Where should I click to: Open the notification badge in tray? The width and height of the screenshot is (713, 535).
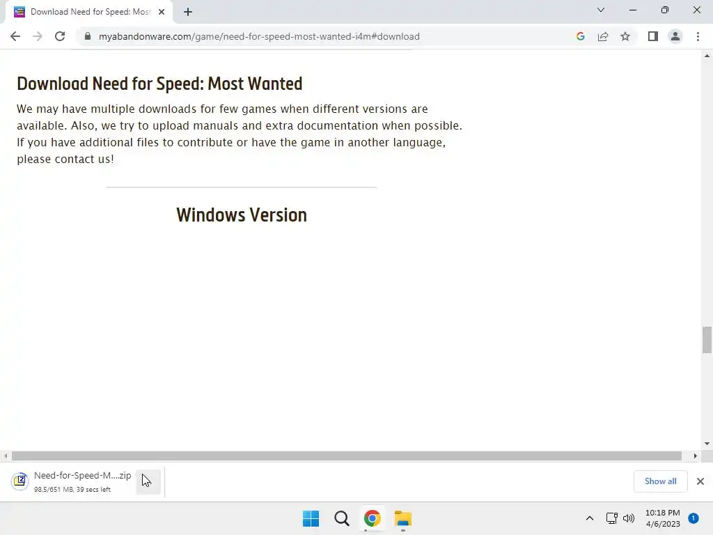(x=694, y=518)
